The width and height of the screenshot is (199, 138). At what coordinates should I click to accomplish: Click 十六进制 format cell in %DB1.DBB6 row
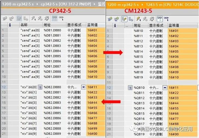[76, 61]
